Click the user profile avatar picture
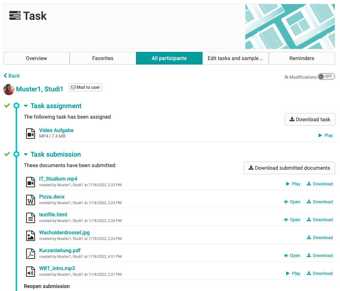 click(9, 90)
